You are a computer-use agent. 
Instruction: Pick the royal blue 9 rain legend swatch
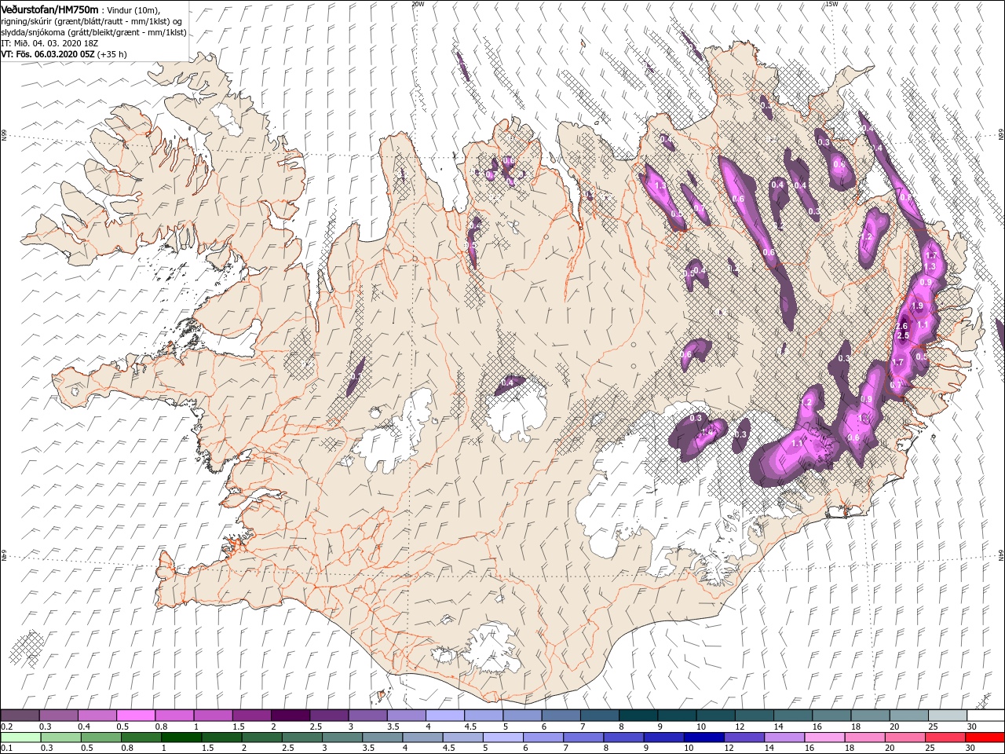click(x=663, y=738)
